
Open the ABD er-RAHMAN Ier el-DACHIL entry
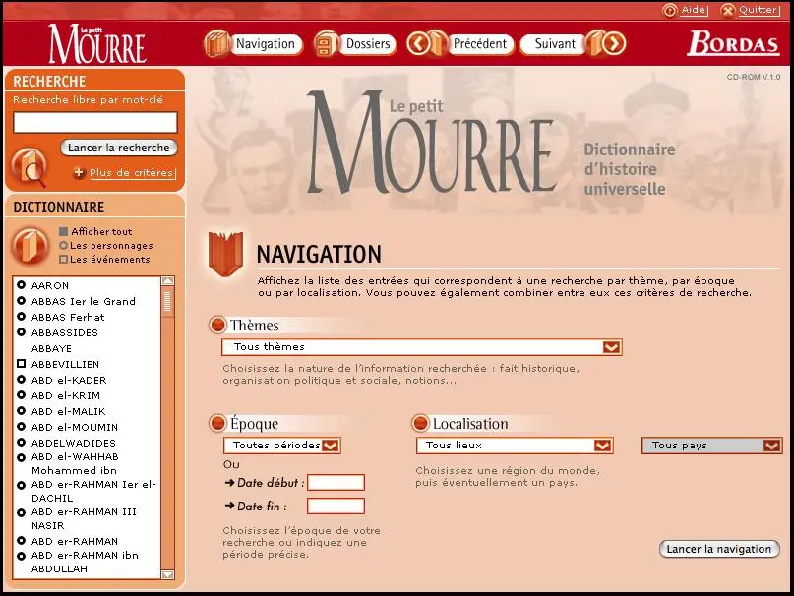(x=93, y=491)
